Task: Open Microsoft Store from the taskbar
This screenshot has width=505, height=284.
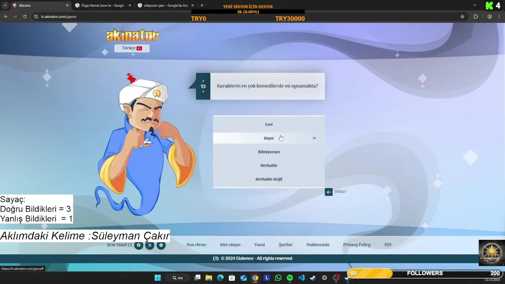Action: click(x=232, y=278)
